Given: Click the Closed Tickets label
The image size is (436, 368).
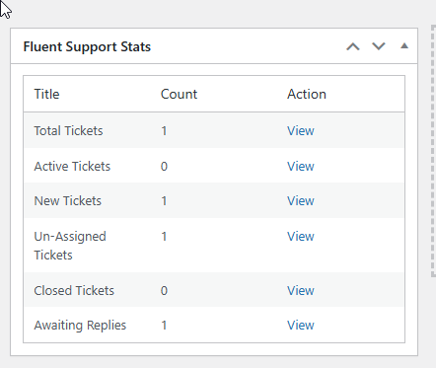Looking at the screenshot, I should [x=74, y=291].
